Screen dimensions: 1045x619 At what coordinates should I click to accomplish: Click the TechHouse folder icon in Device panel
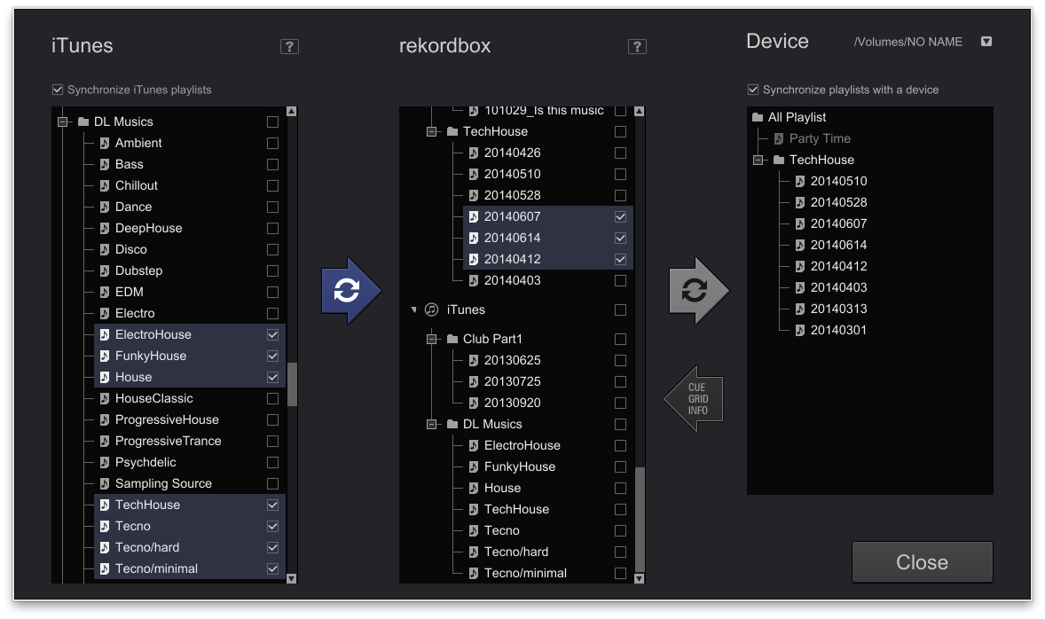[779, 160]
